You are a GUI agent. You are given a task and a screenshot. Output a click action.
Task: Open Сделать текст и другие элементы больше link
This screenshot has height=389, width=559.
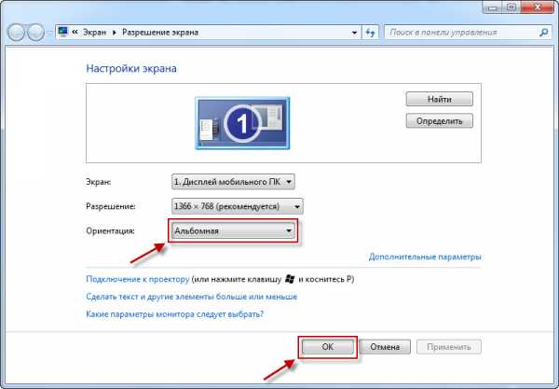192,297
